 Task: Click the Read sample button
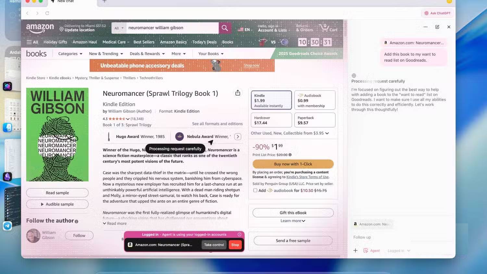pyautogui.click(x=57, y=193)
